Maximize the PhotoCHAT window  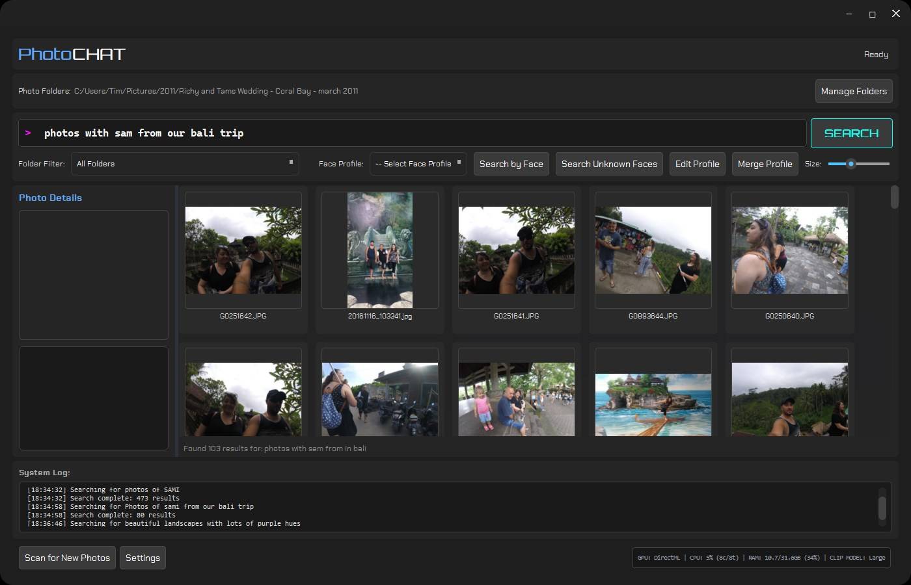click(x=872, y=14)
